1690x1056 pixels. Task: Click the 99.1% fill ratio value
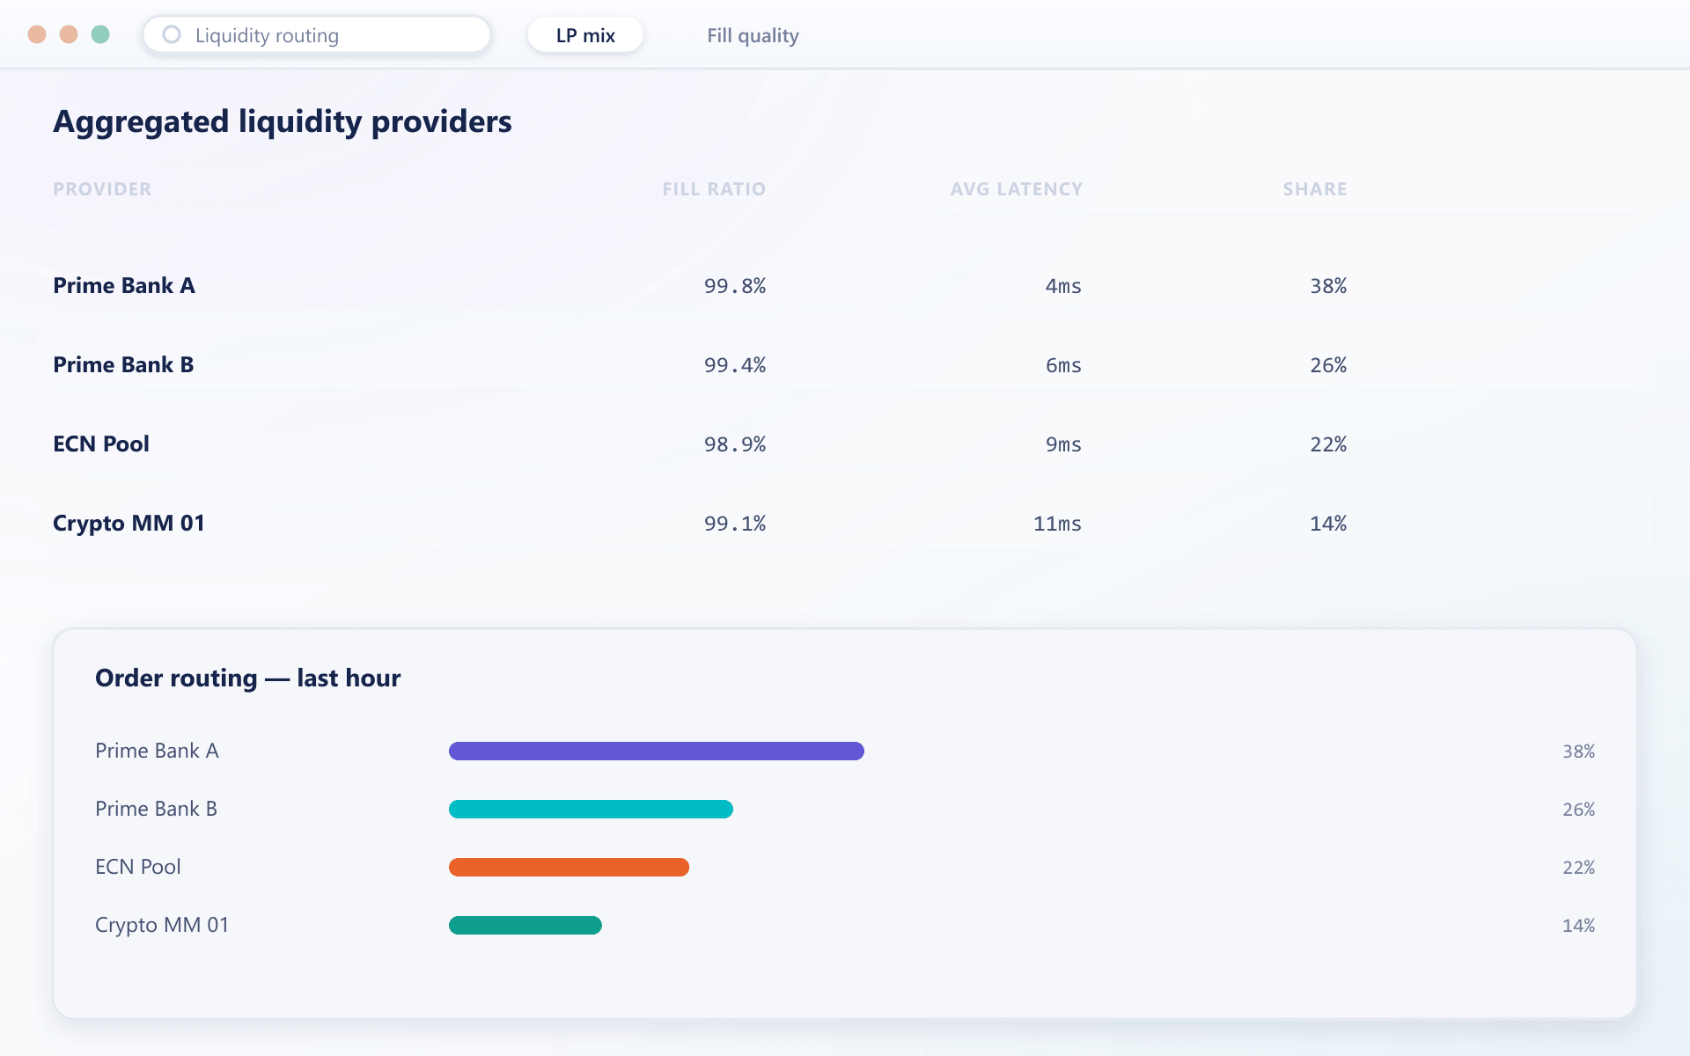click(x=735, y=524)
